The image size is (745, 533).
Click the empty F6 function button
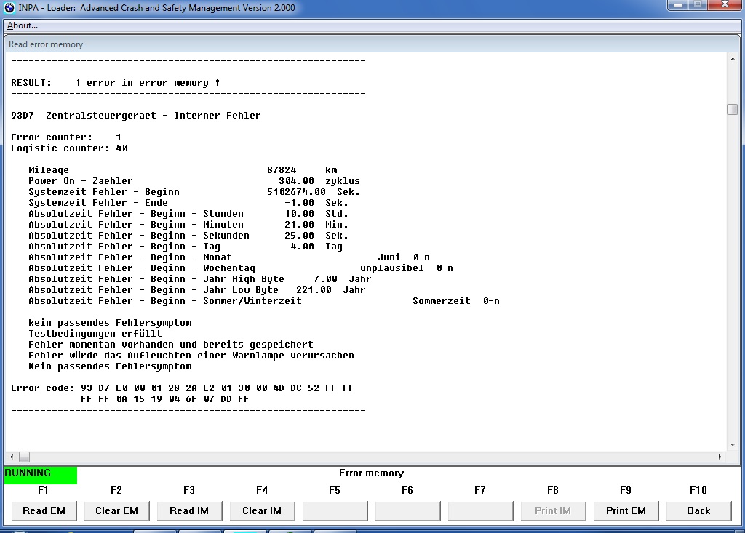pos(407,510)
